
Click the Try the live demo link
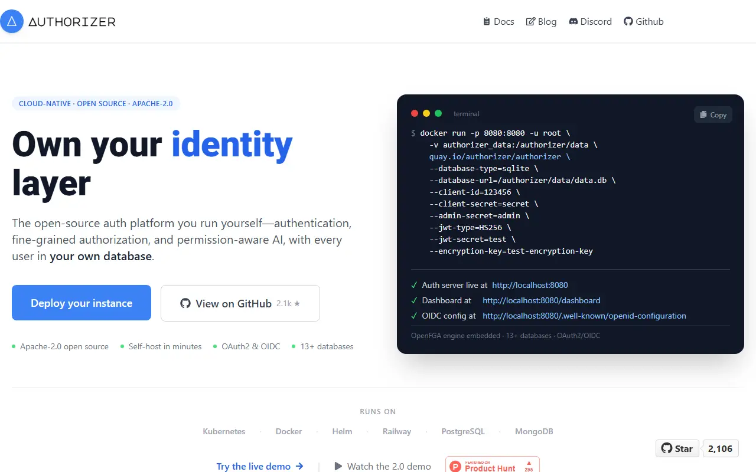(260, 466)
